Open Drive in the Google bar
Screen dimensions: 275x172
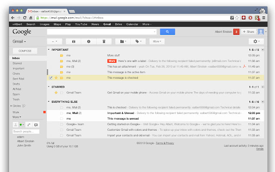click(119, 24)
